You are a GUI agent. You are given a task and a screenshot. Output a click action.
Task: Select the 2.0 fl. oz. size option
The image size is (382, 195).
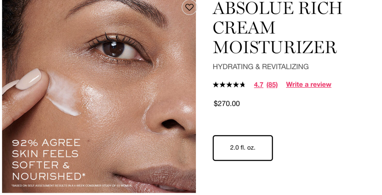[x=242, y=148]
